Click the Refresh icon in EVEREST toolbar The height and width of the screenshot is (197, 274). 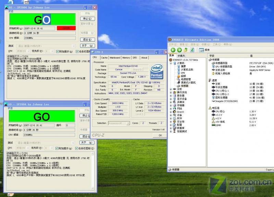pos(192,50)
